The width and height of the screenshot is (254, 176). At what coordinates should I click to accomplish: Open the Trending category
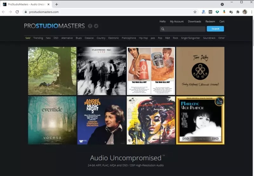(38, 38)
